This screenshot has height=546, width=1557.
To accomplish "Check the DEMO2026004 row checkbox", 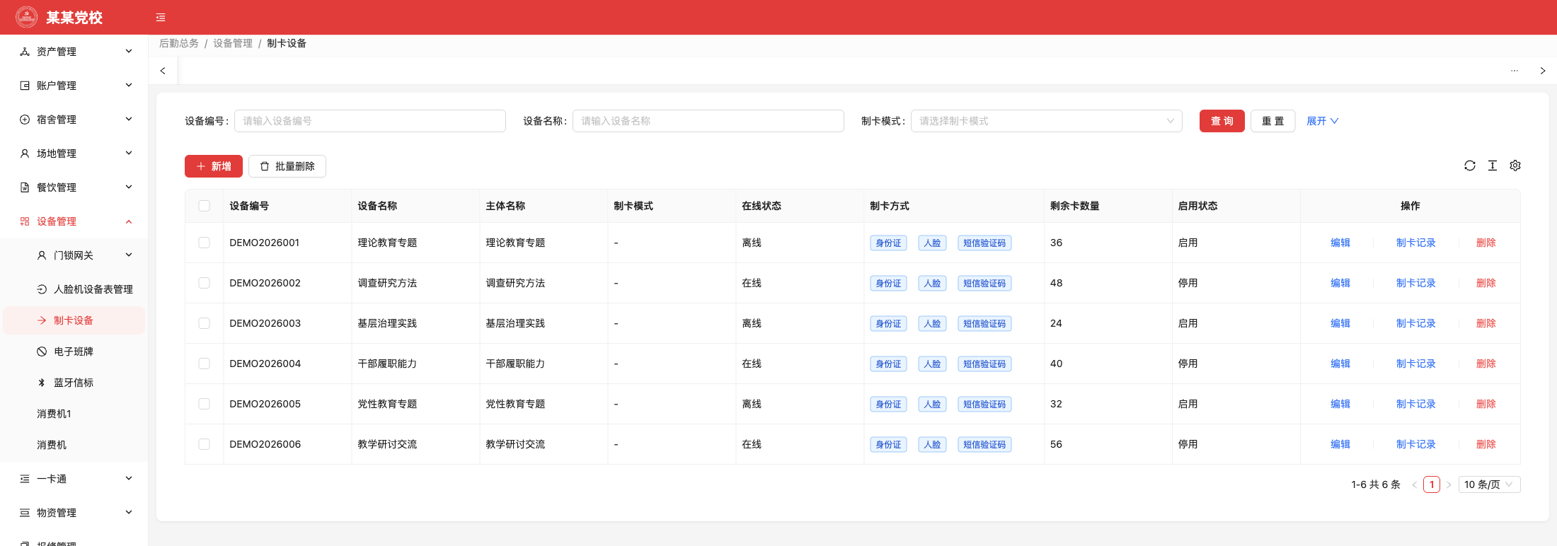I will coord(205,364).
